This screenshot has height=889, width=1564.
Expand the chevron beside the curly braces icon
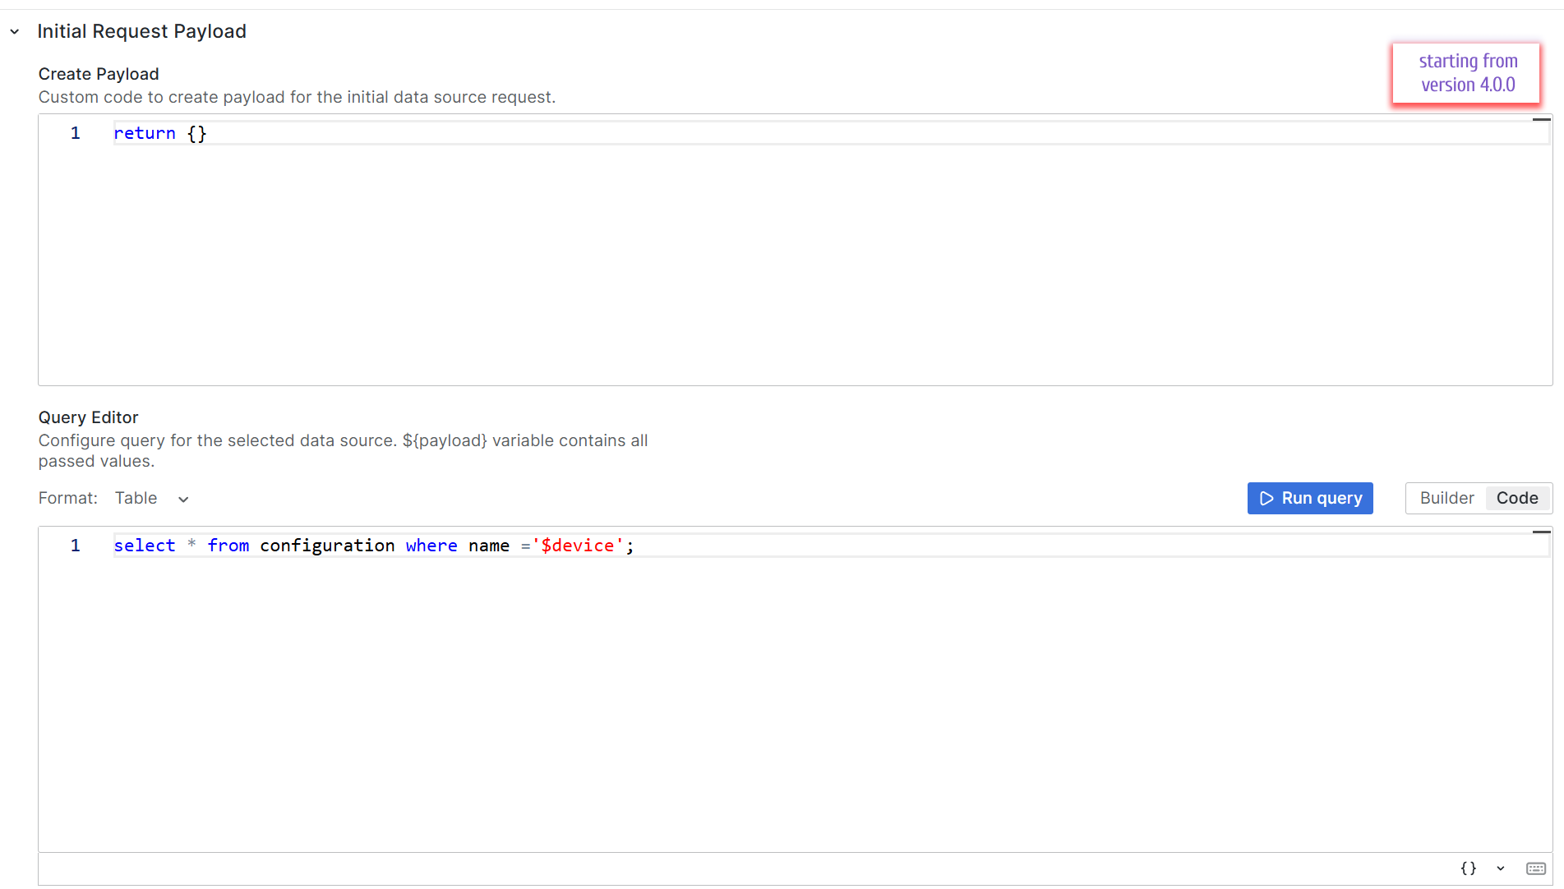click(1501, 868)
